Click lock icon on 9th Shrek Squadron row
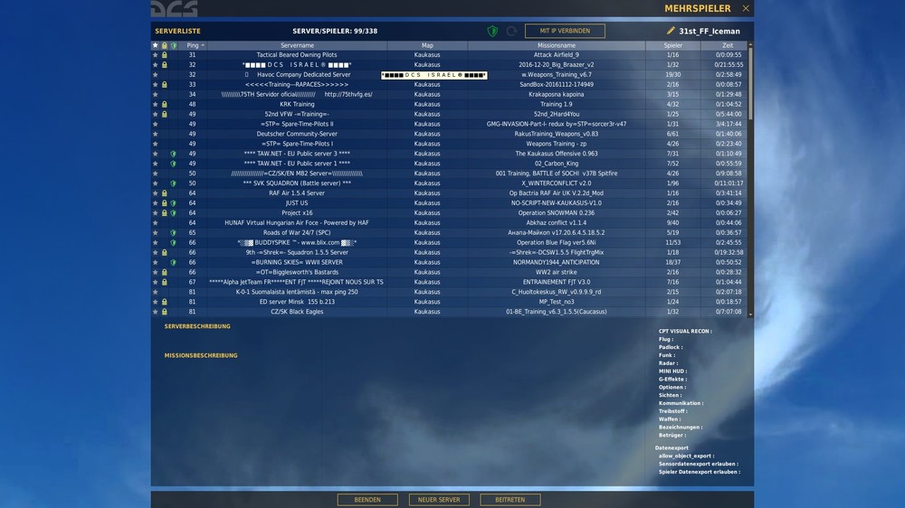 click(164, 252)
